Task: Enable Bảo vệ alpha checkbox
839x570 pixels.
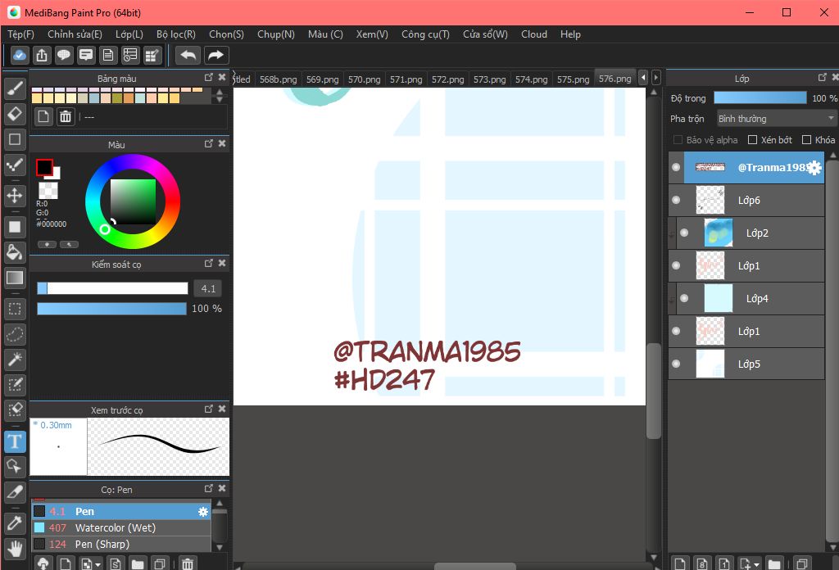Action: point(678,139)
